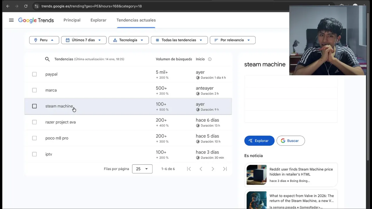This screenshot has width=372, height=209.
Task: Select the Tendencias actuales tab
Action: (x=136, y=20)
